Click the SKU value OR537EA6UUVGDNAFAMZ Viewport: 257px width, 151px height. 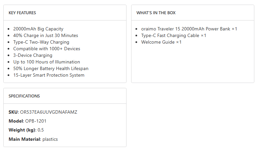(x=48, y=112)
